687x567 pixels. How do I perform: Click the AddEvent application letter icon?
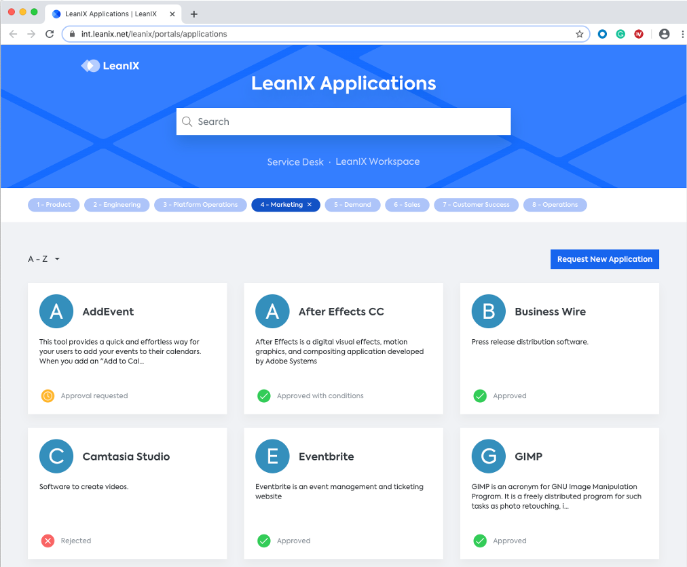(56, 311)
